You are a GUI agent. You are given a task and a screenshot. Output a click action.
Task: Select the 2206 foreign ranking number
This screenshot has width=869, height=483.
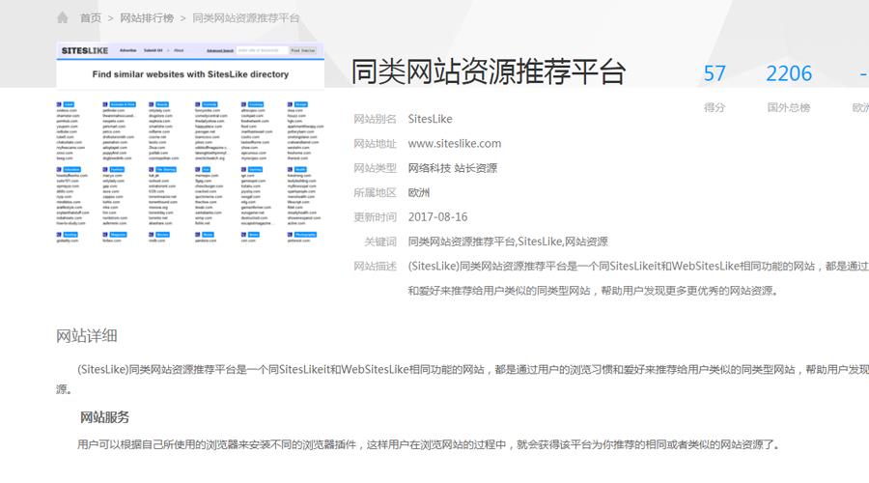(789, 73)
